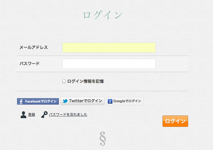Tick the ログイン情報を記憶 checkbox
The image size is (213, 150).
[64, 81]
